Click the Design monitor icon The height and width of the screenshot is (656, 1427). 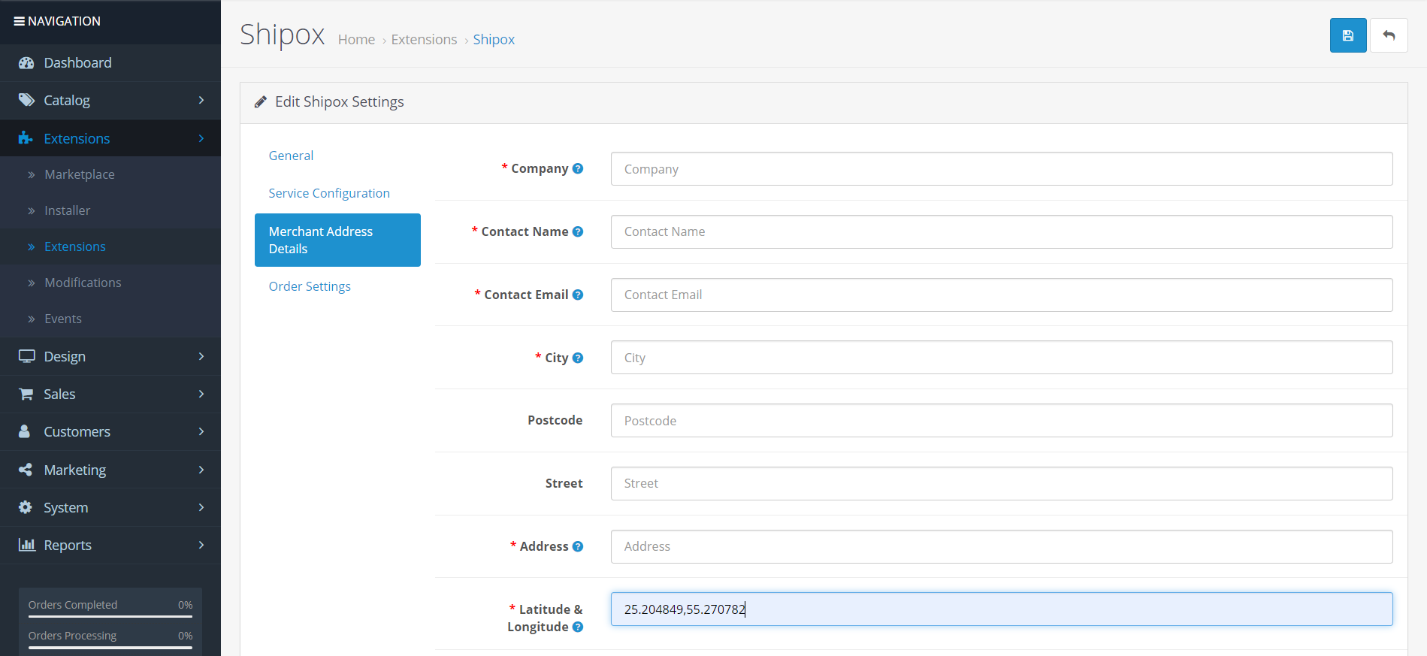pos(27,356)
